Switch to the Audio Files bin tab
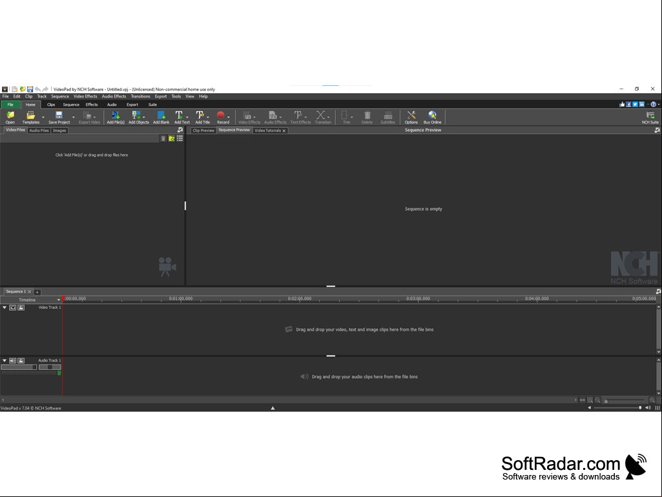 (x=39, y=131)
